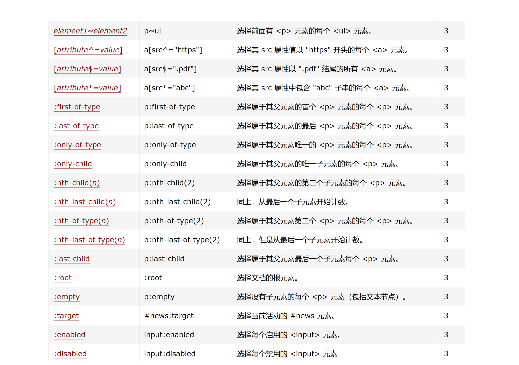
Task: Open the element1~element2 selector link
Action: (90, 31)
